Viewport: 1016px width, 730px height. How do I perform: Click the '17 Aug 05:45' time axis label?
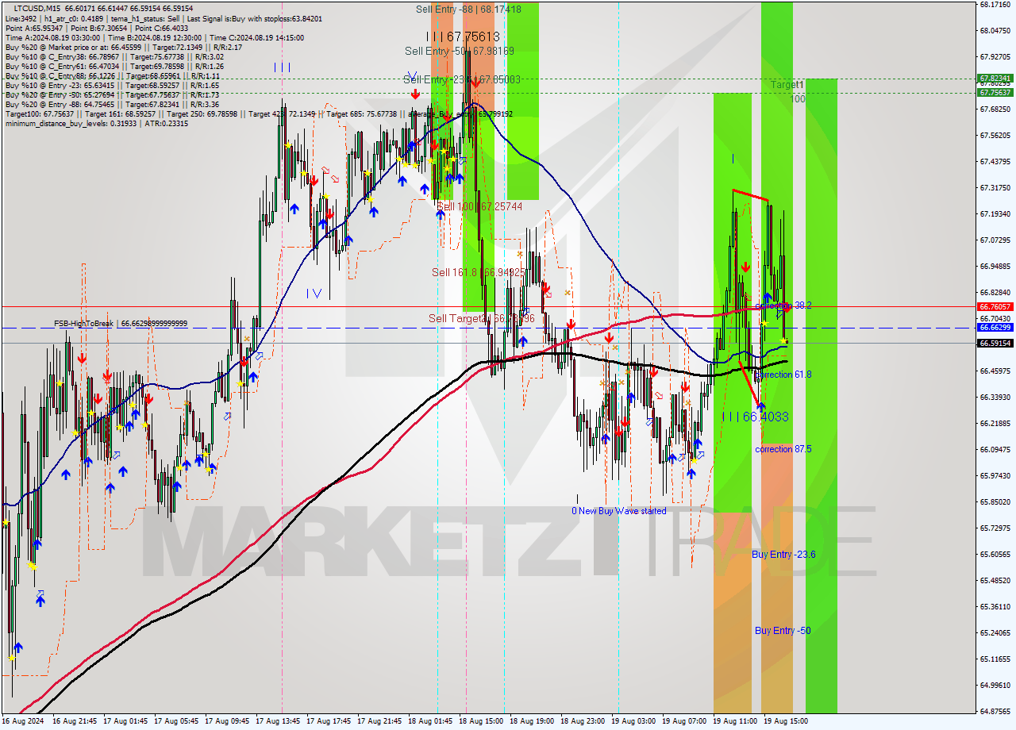coord(176,721)
